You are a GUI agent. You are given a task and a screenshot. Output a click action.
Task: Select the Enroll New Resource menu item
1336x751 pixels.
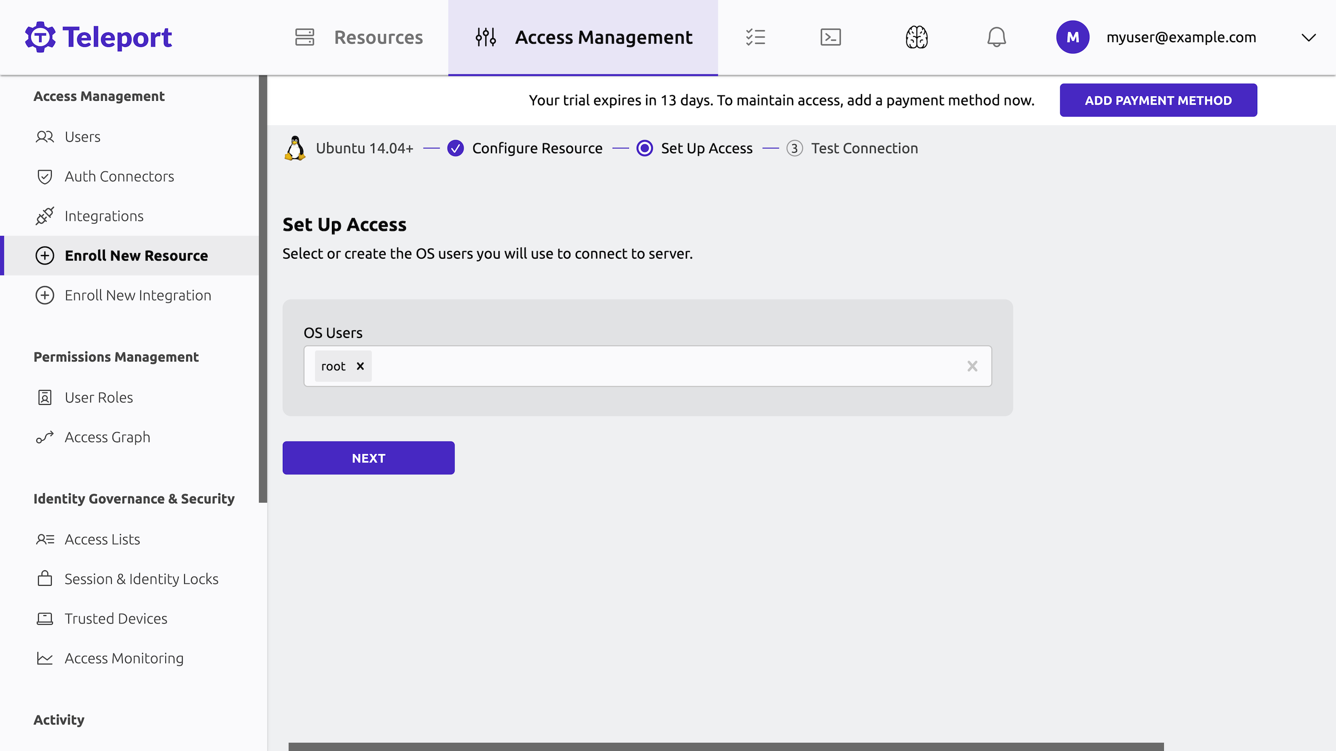tap(136, 255)
